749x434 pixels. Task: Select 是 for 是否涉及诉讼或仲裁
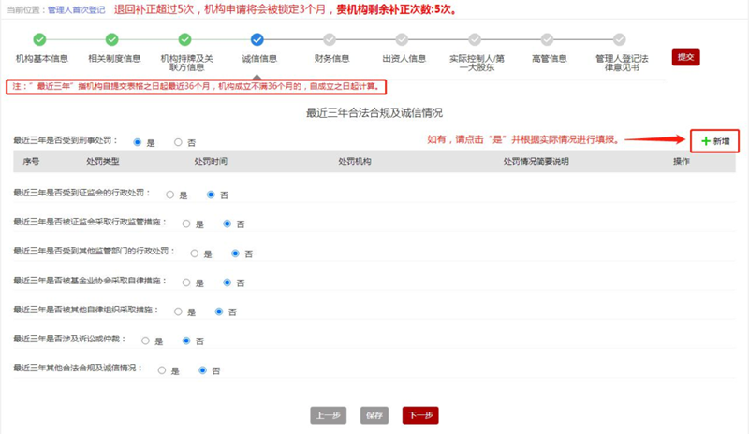[x=146, y=340]
